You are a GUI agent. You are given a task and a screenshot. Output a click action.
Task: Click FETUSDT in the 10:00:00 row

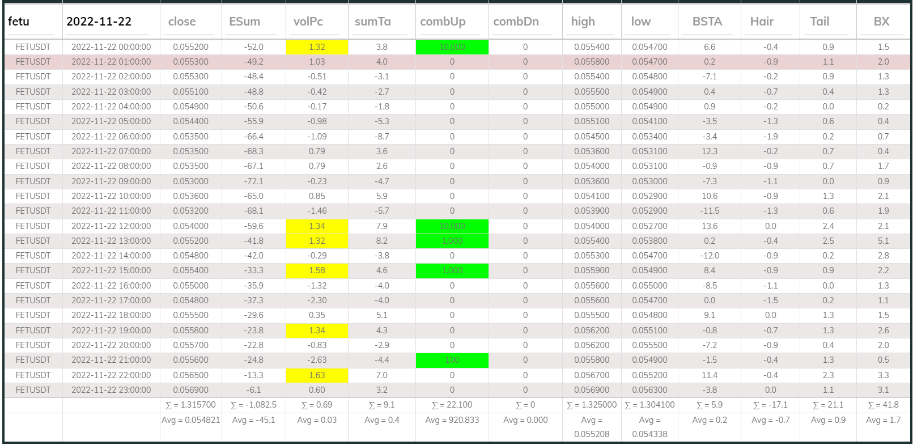[x=33, y=196]
